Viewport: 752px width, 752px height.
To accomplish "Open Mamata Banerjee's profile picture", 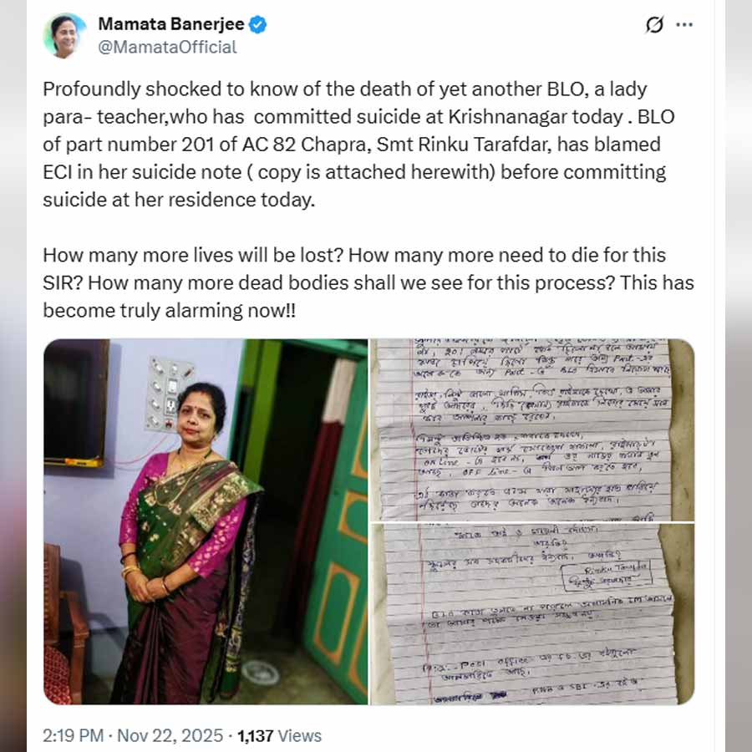I will point(64,36).
